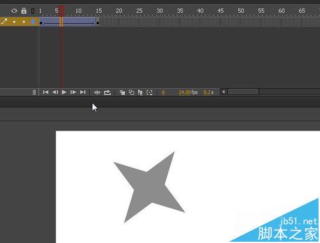This screenshot has height=243, width=320.
Task: Click Edit Multiple Frames icon
Action: (140, 92)
